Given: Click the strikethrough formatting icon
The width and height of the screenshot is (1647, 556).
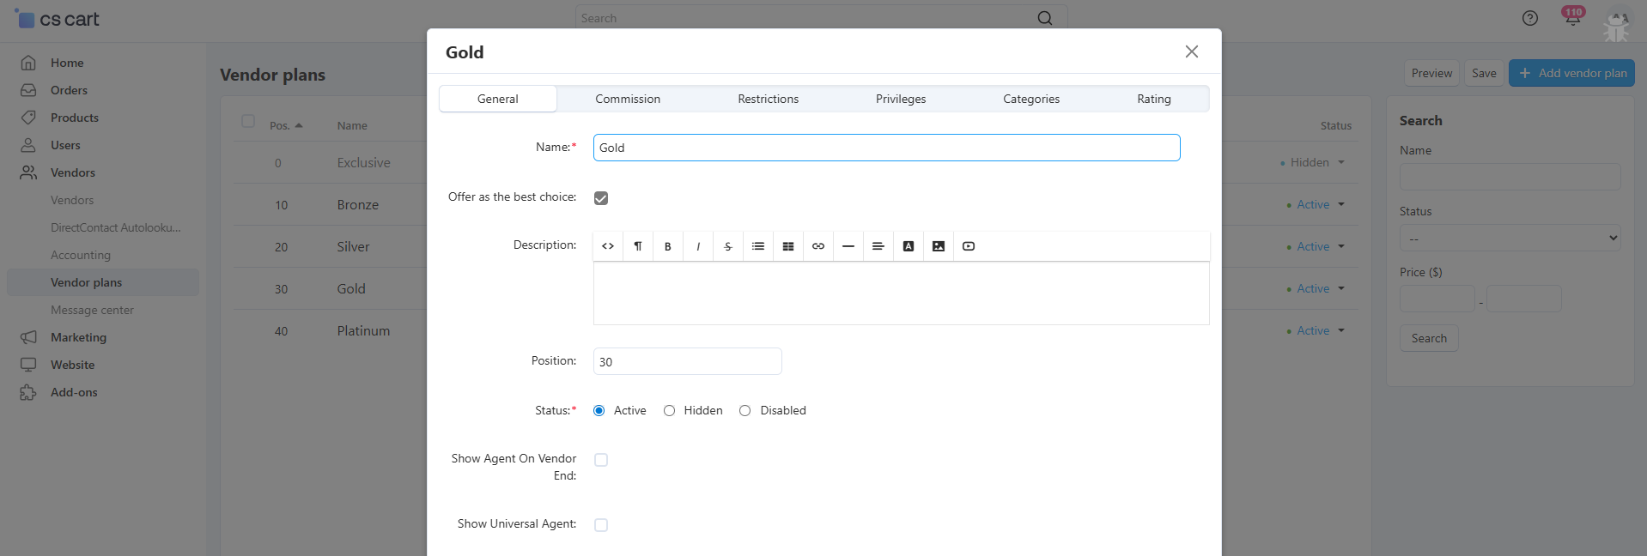Looking at the screenshot, I should pos(728,246).
